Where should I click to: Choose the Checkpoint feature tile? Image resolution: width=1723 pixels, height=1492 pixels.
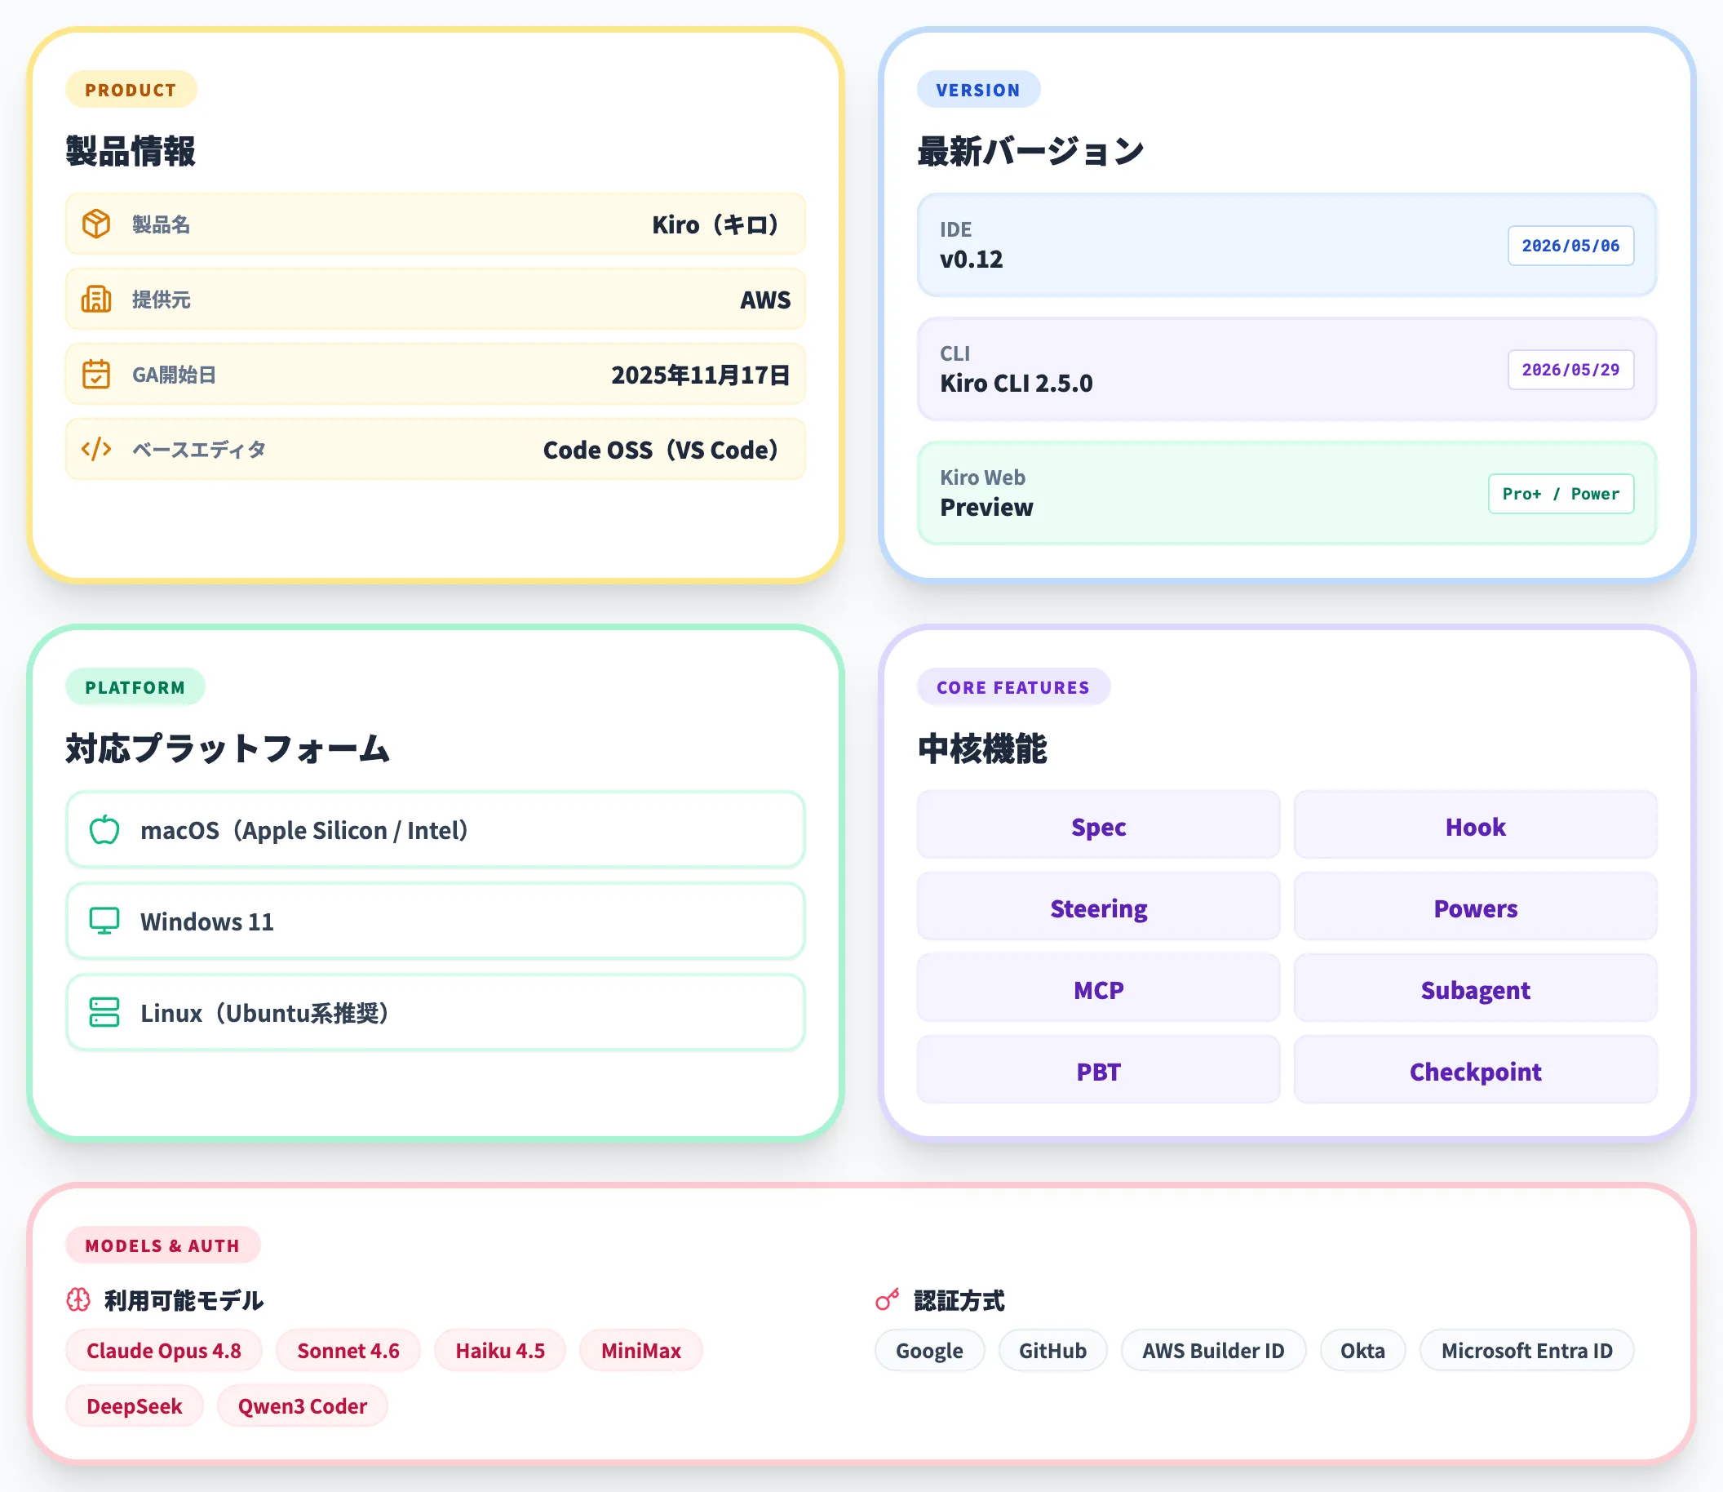point(1475,1070)
